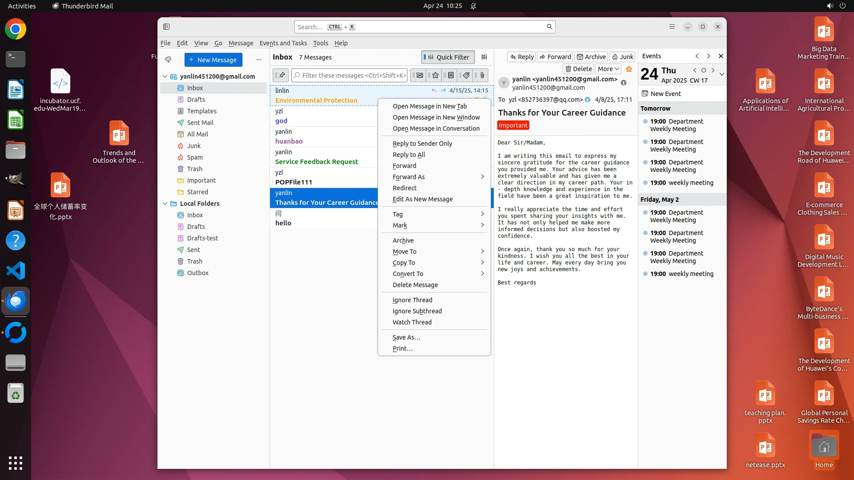Collapse the Local Folders tree
The width and height of the screenshot is (854, 480).
click(x=165, y=204)
